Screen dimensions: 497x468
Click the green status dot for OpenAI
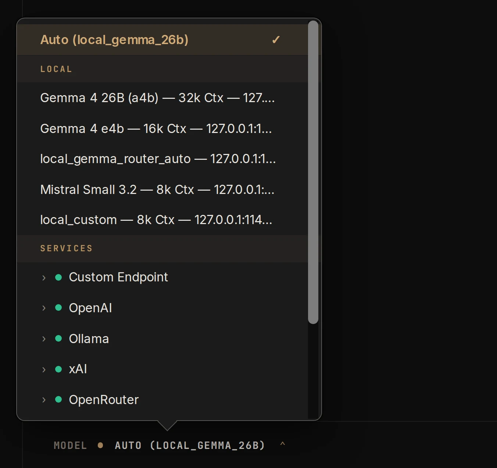58,307
